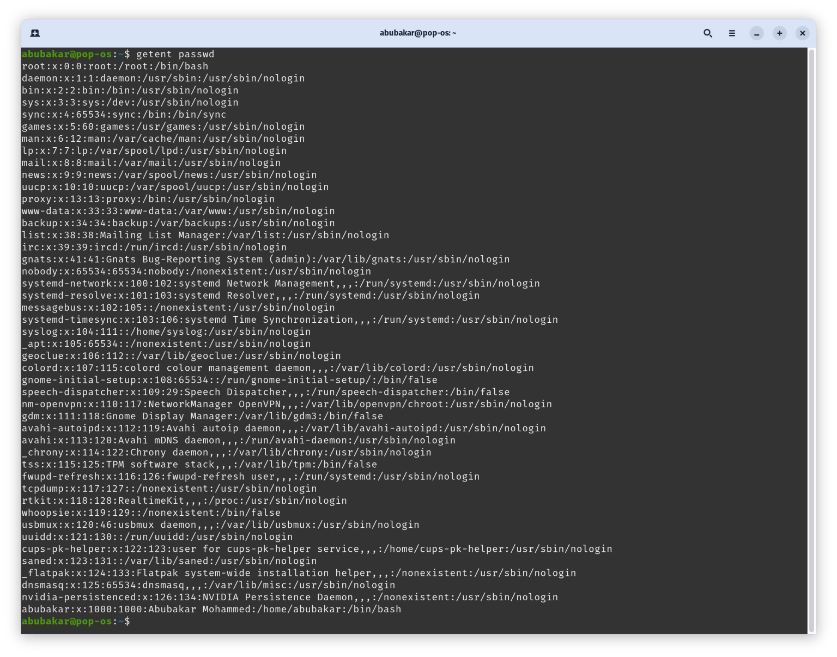837x657 pixels.
Task: Click the sync:x:4:65534 line
Action: coord(124,114)
